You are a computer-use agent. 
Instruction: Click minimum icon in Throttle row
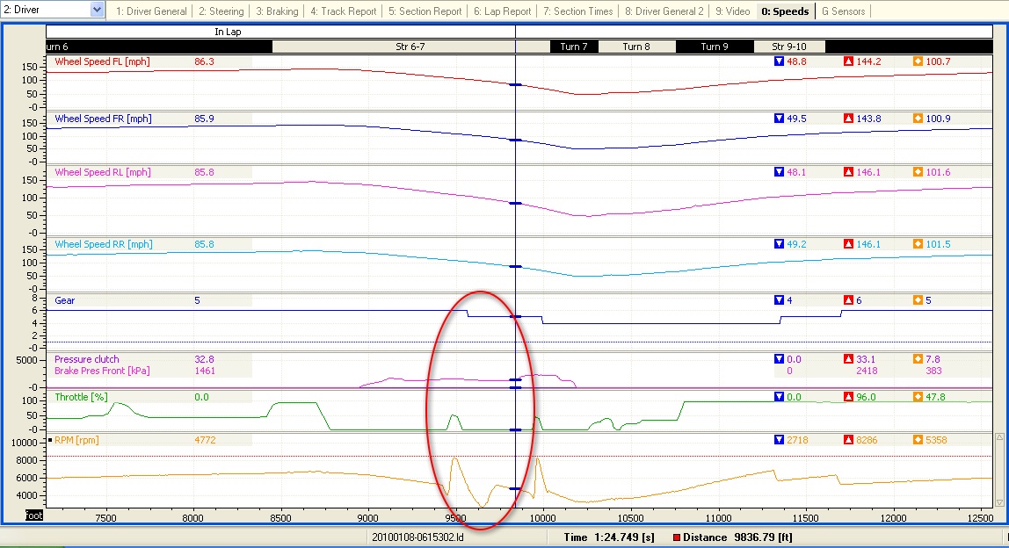click(779, 397)
